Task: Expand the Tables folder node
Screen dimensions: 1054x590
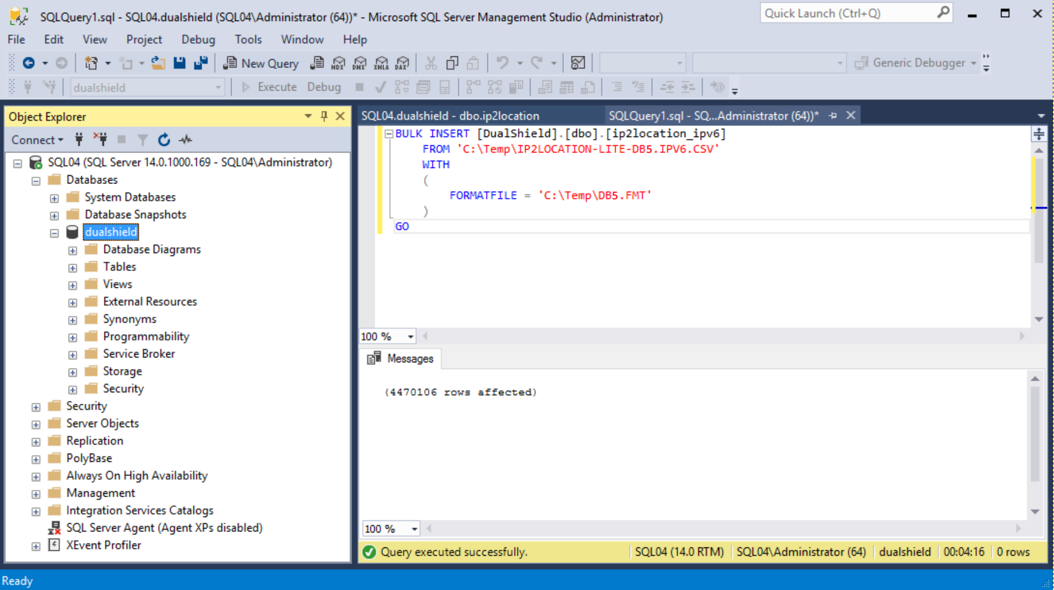Action: tap(72, 268)
